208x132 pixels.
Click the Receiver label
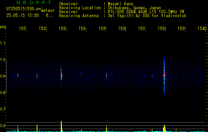click(x=68, y=12)
